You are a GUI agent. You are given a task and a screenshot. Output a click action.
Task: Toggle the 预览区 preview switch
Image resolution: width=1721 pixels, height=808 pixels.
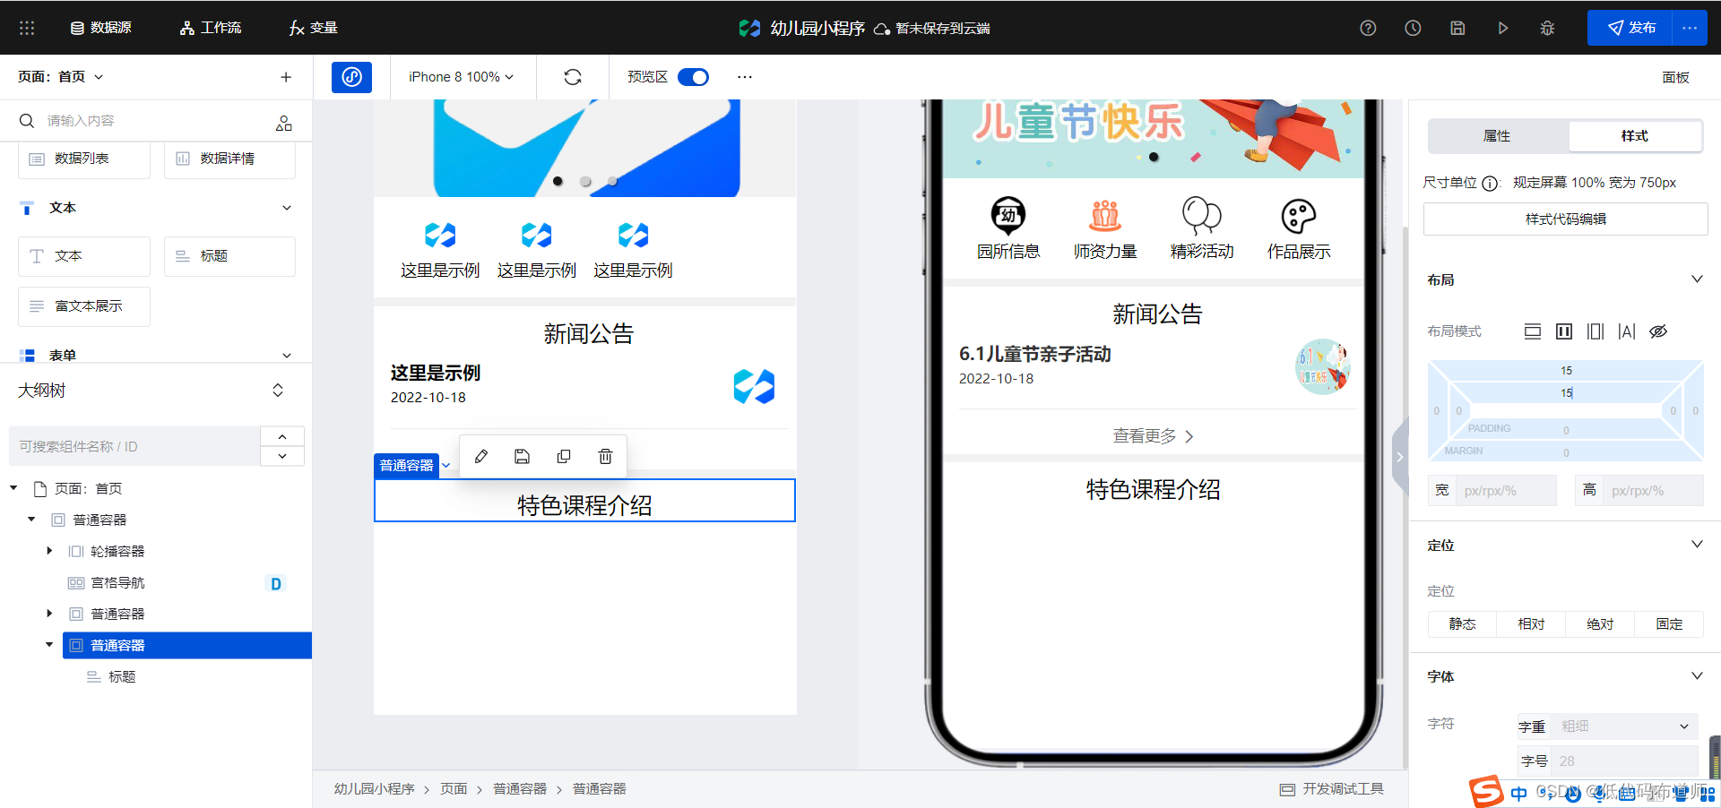(x=693, y=77)
